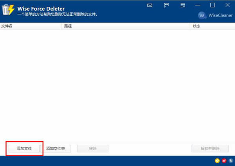
Task: Click the blue share icon in footer
Action: (231, 161)
